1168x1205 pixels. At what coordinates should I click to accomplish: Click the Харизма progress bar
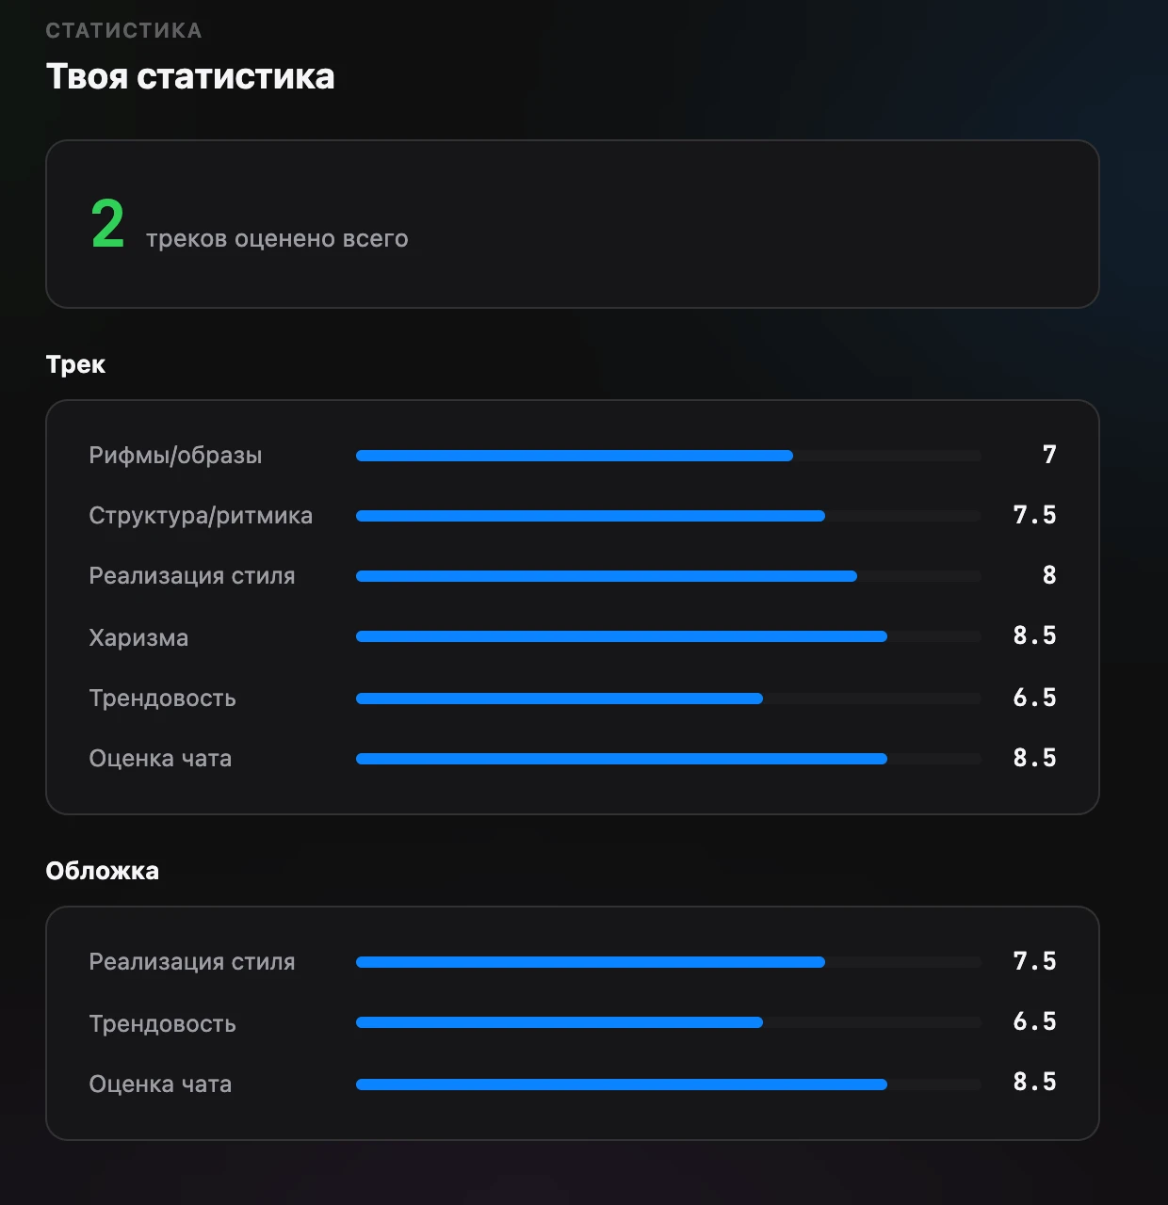tap(669, 636)
